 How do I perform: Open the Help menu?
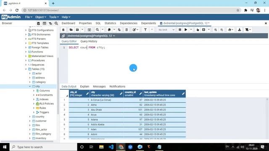(x=66, y=17)
